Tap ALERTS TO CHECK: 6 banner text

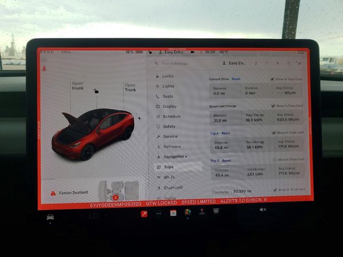coord(244,200)
